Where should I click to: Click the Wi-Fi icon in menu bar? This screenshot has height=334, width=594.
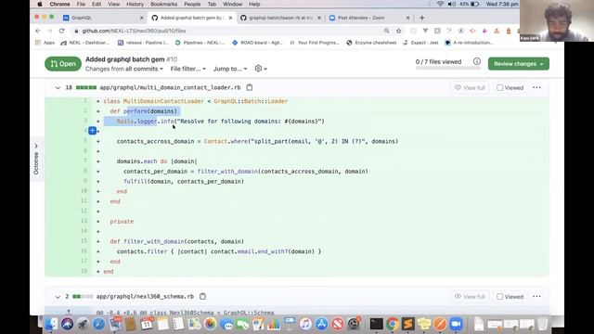click(x=440, y=4)
